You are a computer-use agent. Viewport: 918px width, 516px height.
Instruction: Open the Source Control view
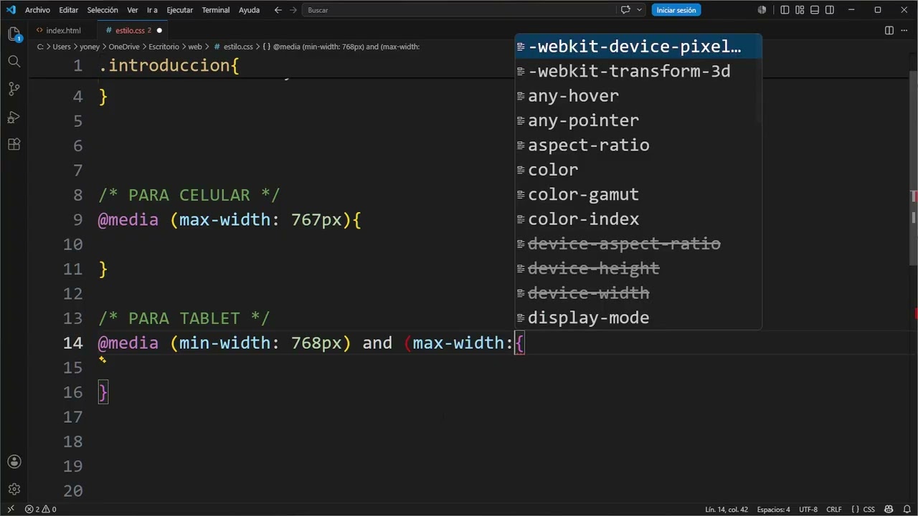tap(14, 89)
